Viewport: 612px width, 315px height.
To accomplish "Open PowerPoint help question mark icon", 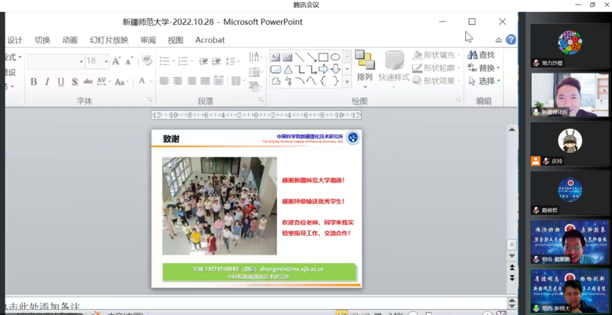I will tap(511, 40).
